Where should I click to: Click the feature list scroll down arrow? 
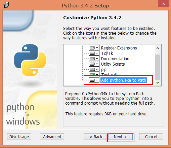click(158, 83)
